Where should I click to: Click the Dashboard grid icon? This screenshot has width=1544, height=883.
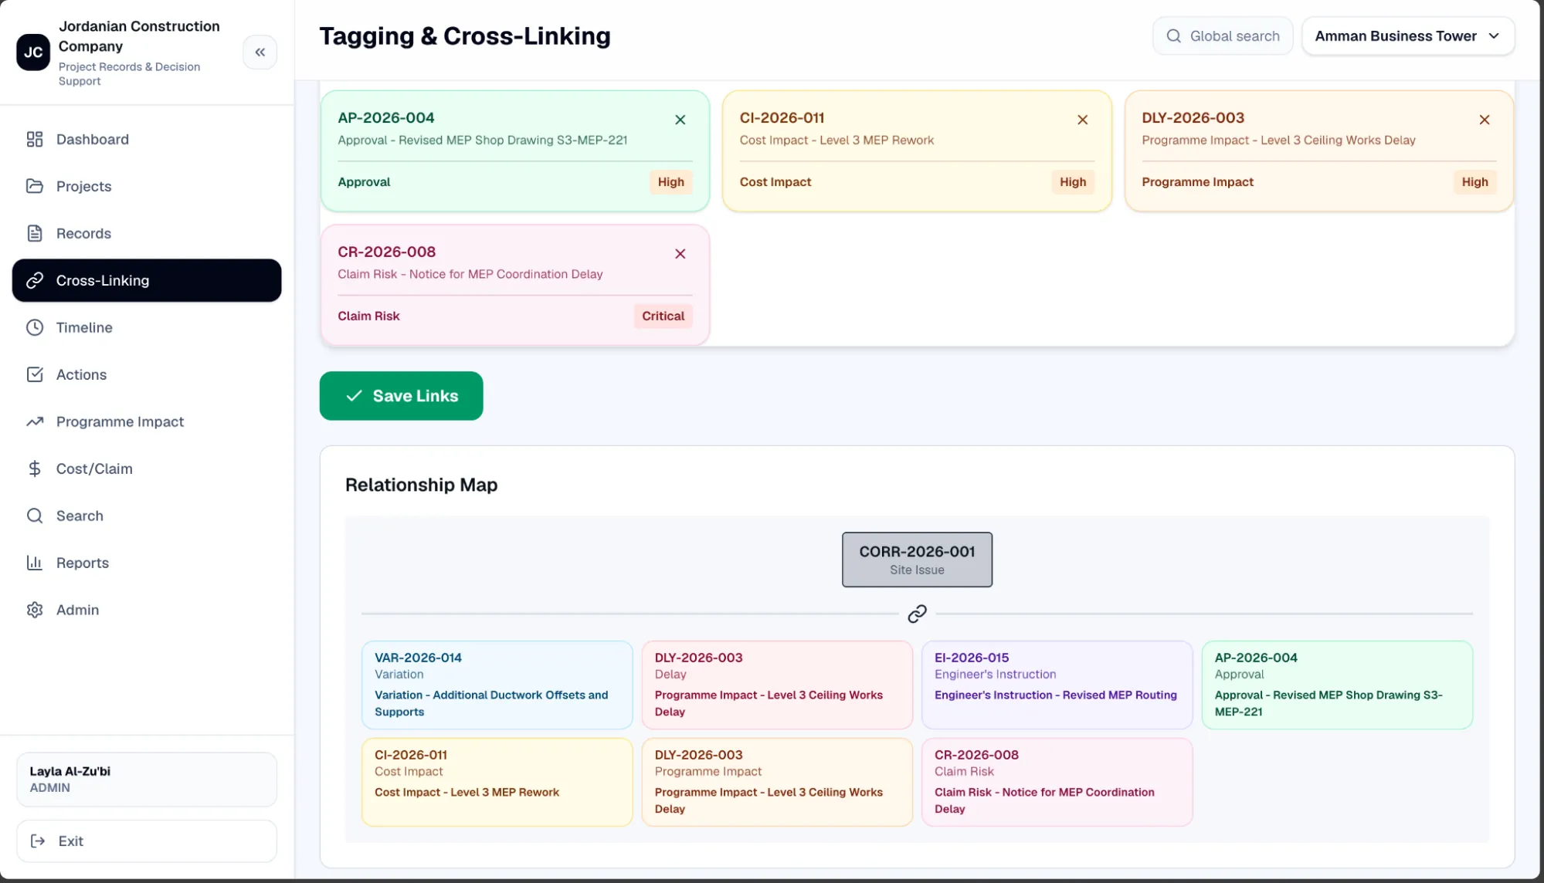[35, 139]
